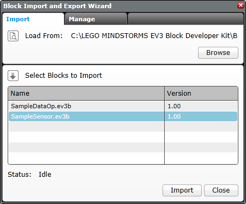Click the Block Import and Export Wizard title
This screenshot has height=204, width=246.
[x=57, y=6]
